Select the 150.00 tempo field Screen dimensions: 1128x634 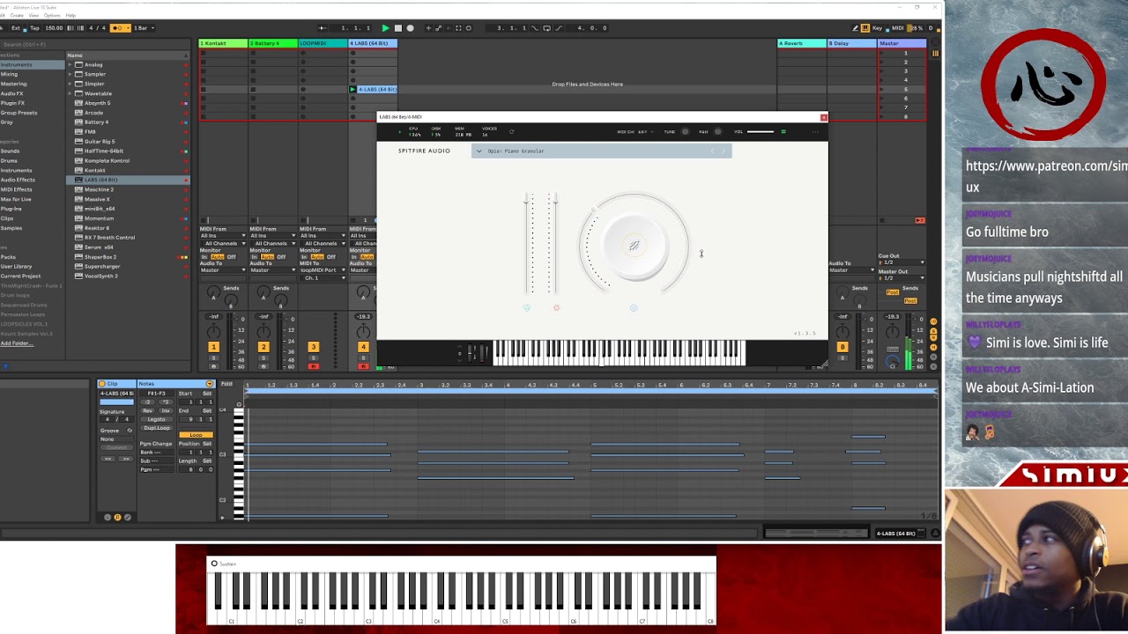(x=54, y=28)
